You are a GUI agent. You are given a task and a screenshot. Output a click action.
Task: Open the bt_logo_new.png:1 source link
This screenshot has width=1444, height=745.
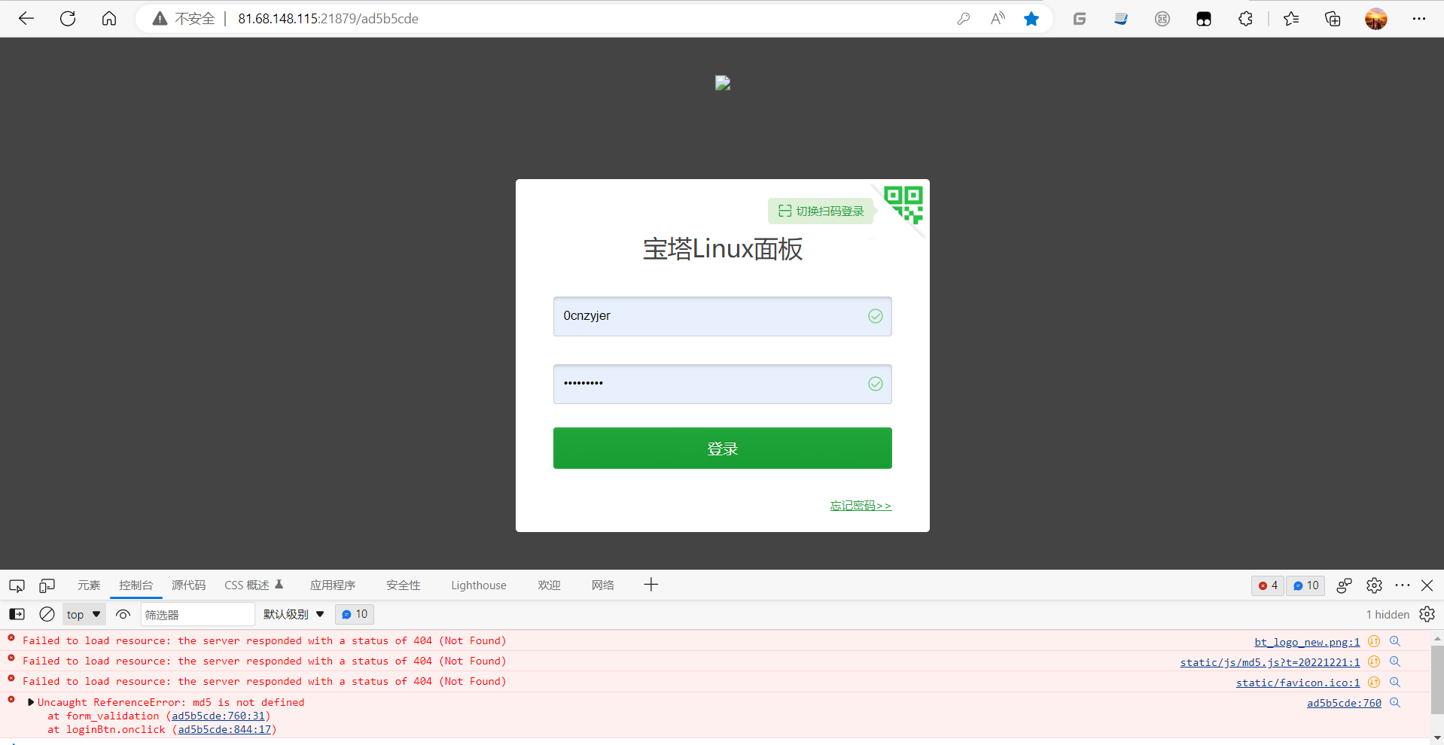(x=1307, y=642)
